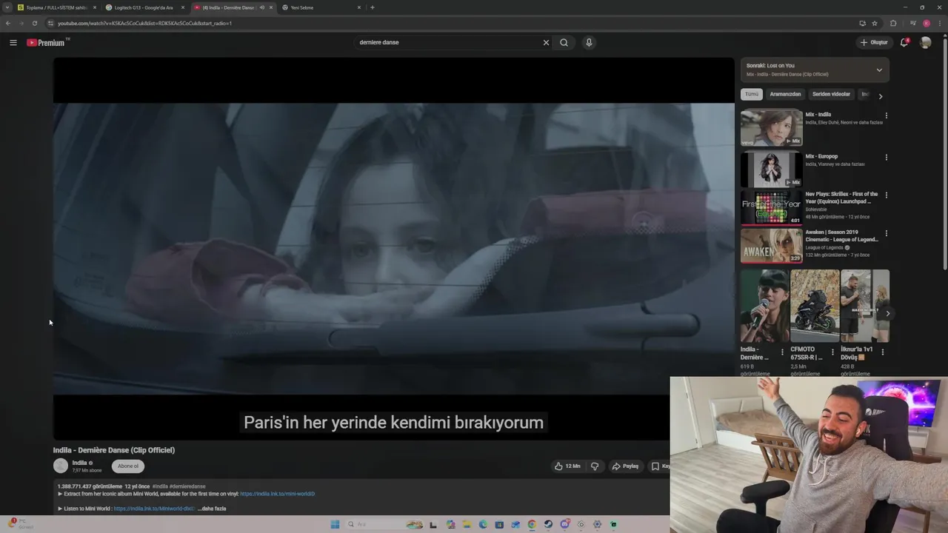
Task: Expand description with '...daha fazla'
Action: [212, 509]
